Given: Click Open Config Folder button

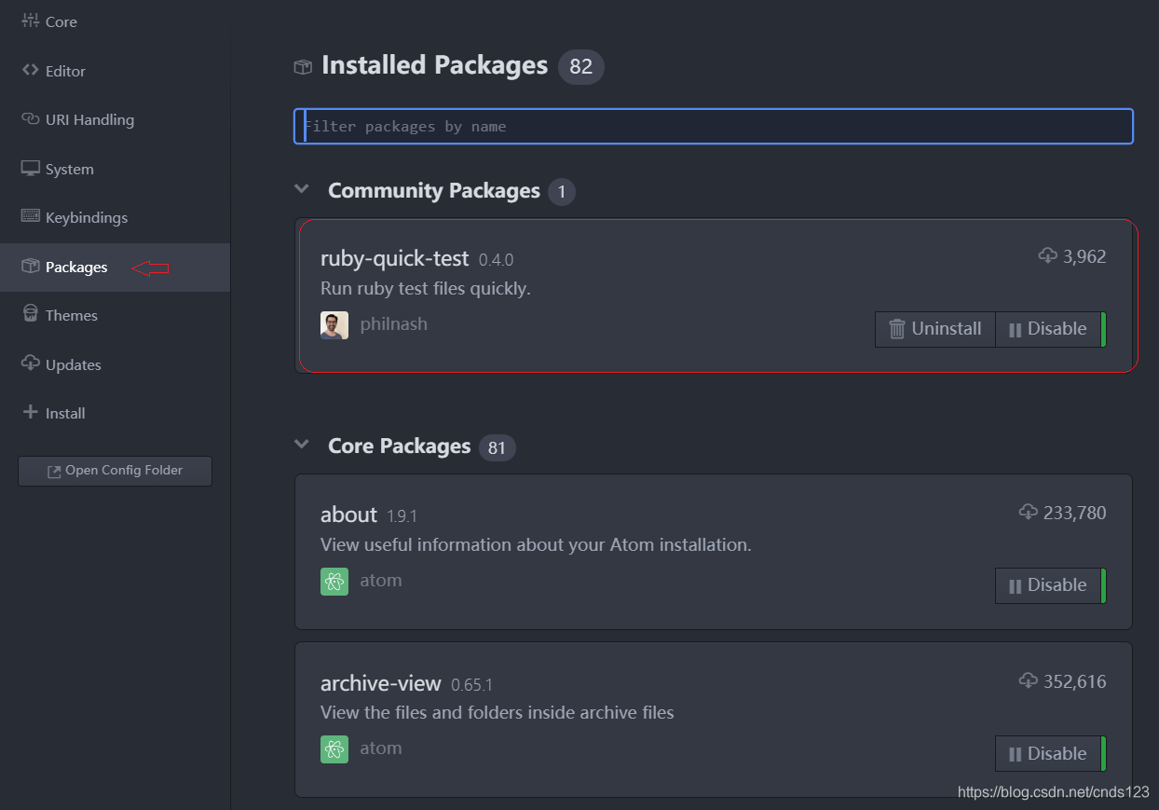Looking at the screenshot, I should (115, 471).
